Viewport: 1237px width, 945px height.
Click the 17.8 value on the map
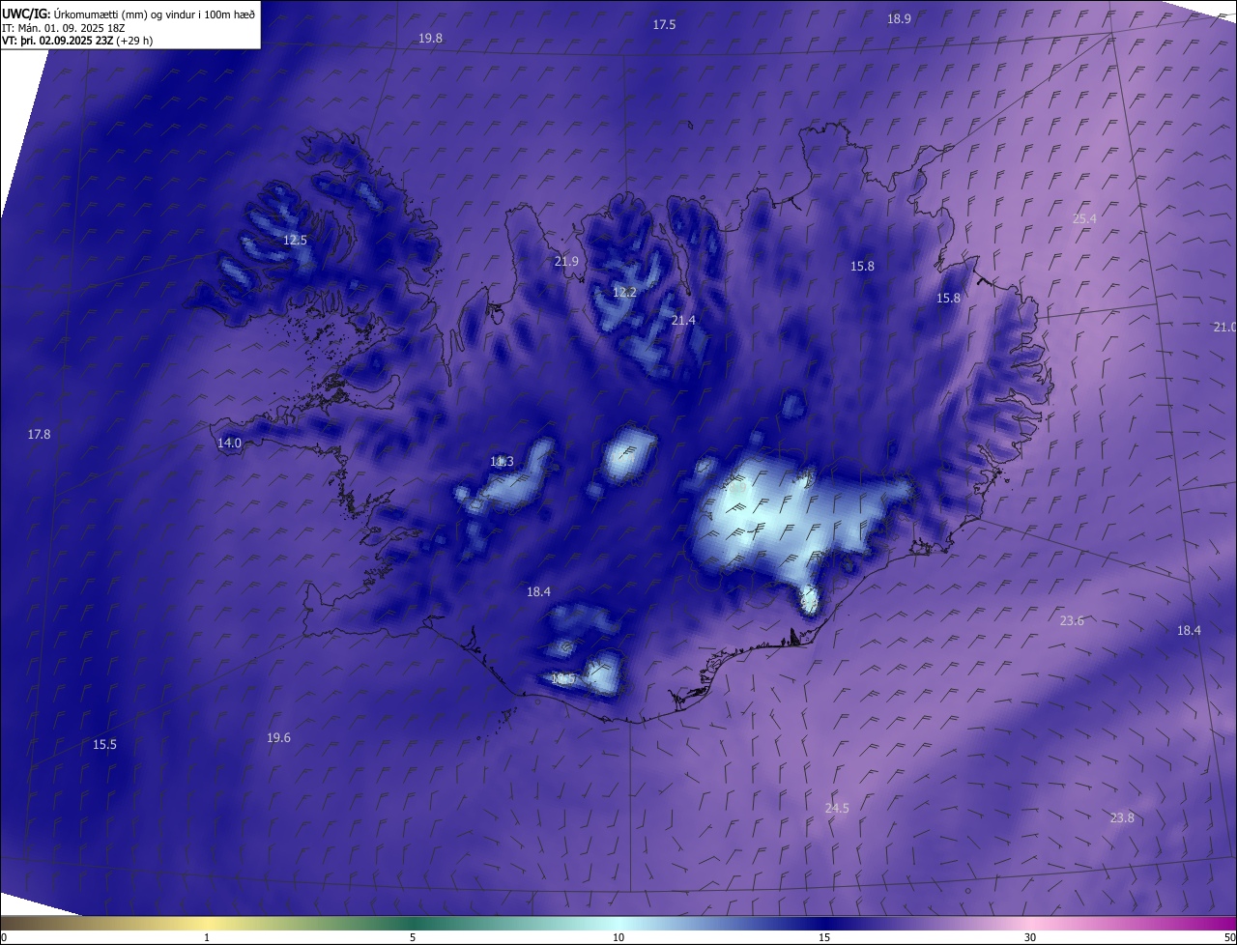click(x=39, y=435)
